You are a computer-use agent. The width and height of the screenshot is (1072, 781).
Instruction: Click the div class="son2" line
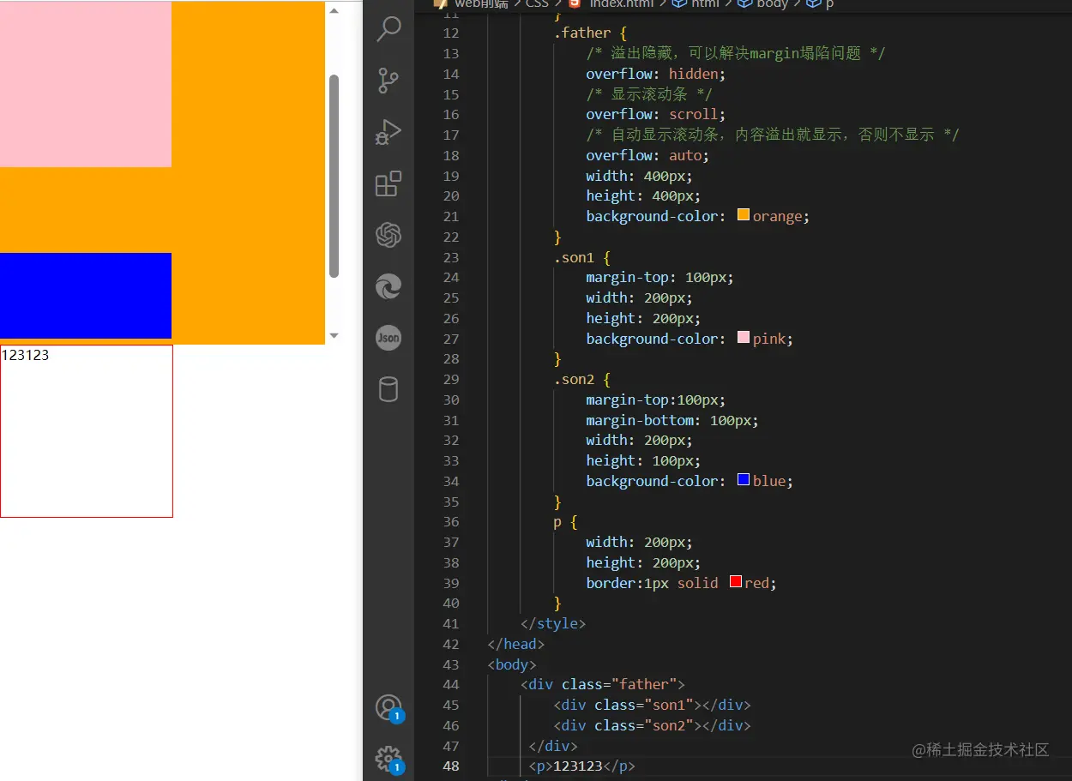click(x=653, y=725)
